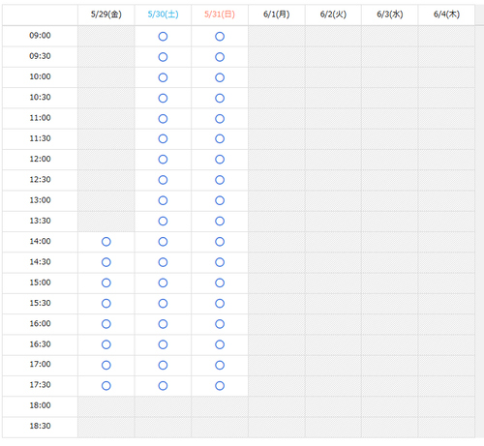Select the 09:00 slot on 5/31(日)
Image resolution: width=484 pixels, height=446 pixels.
[220, 37]
